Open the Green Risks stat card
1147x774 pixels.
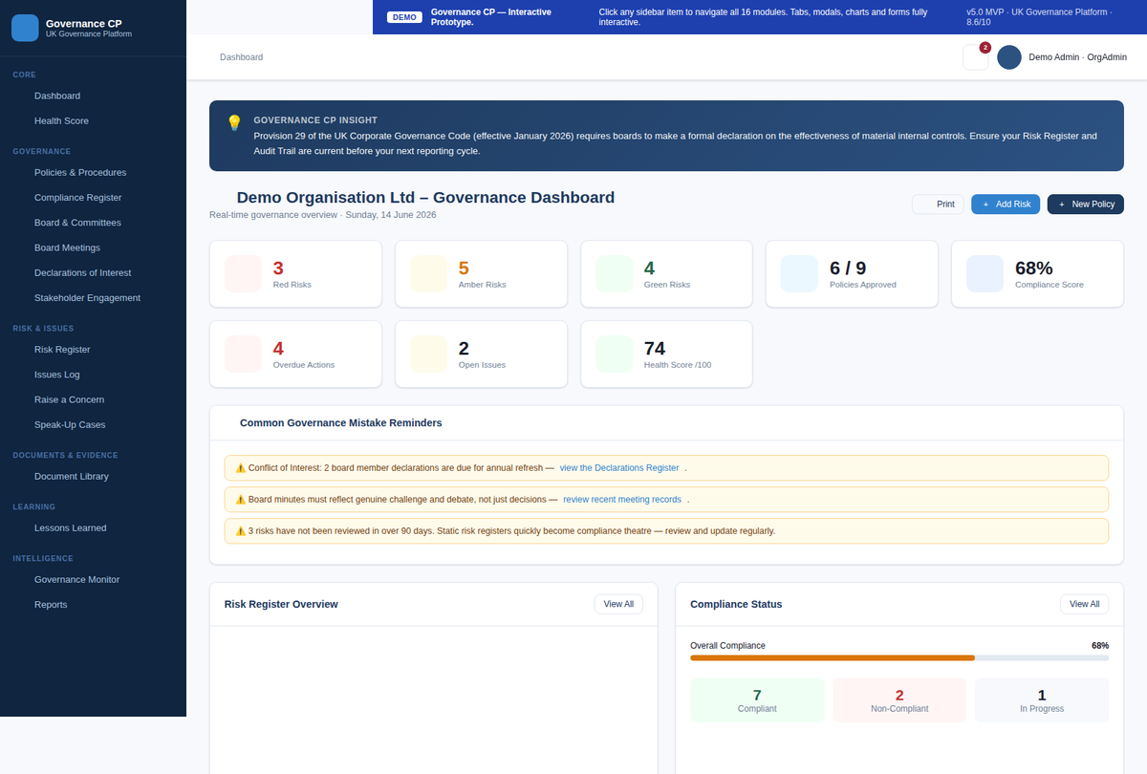(x=666, y=273)
